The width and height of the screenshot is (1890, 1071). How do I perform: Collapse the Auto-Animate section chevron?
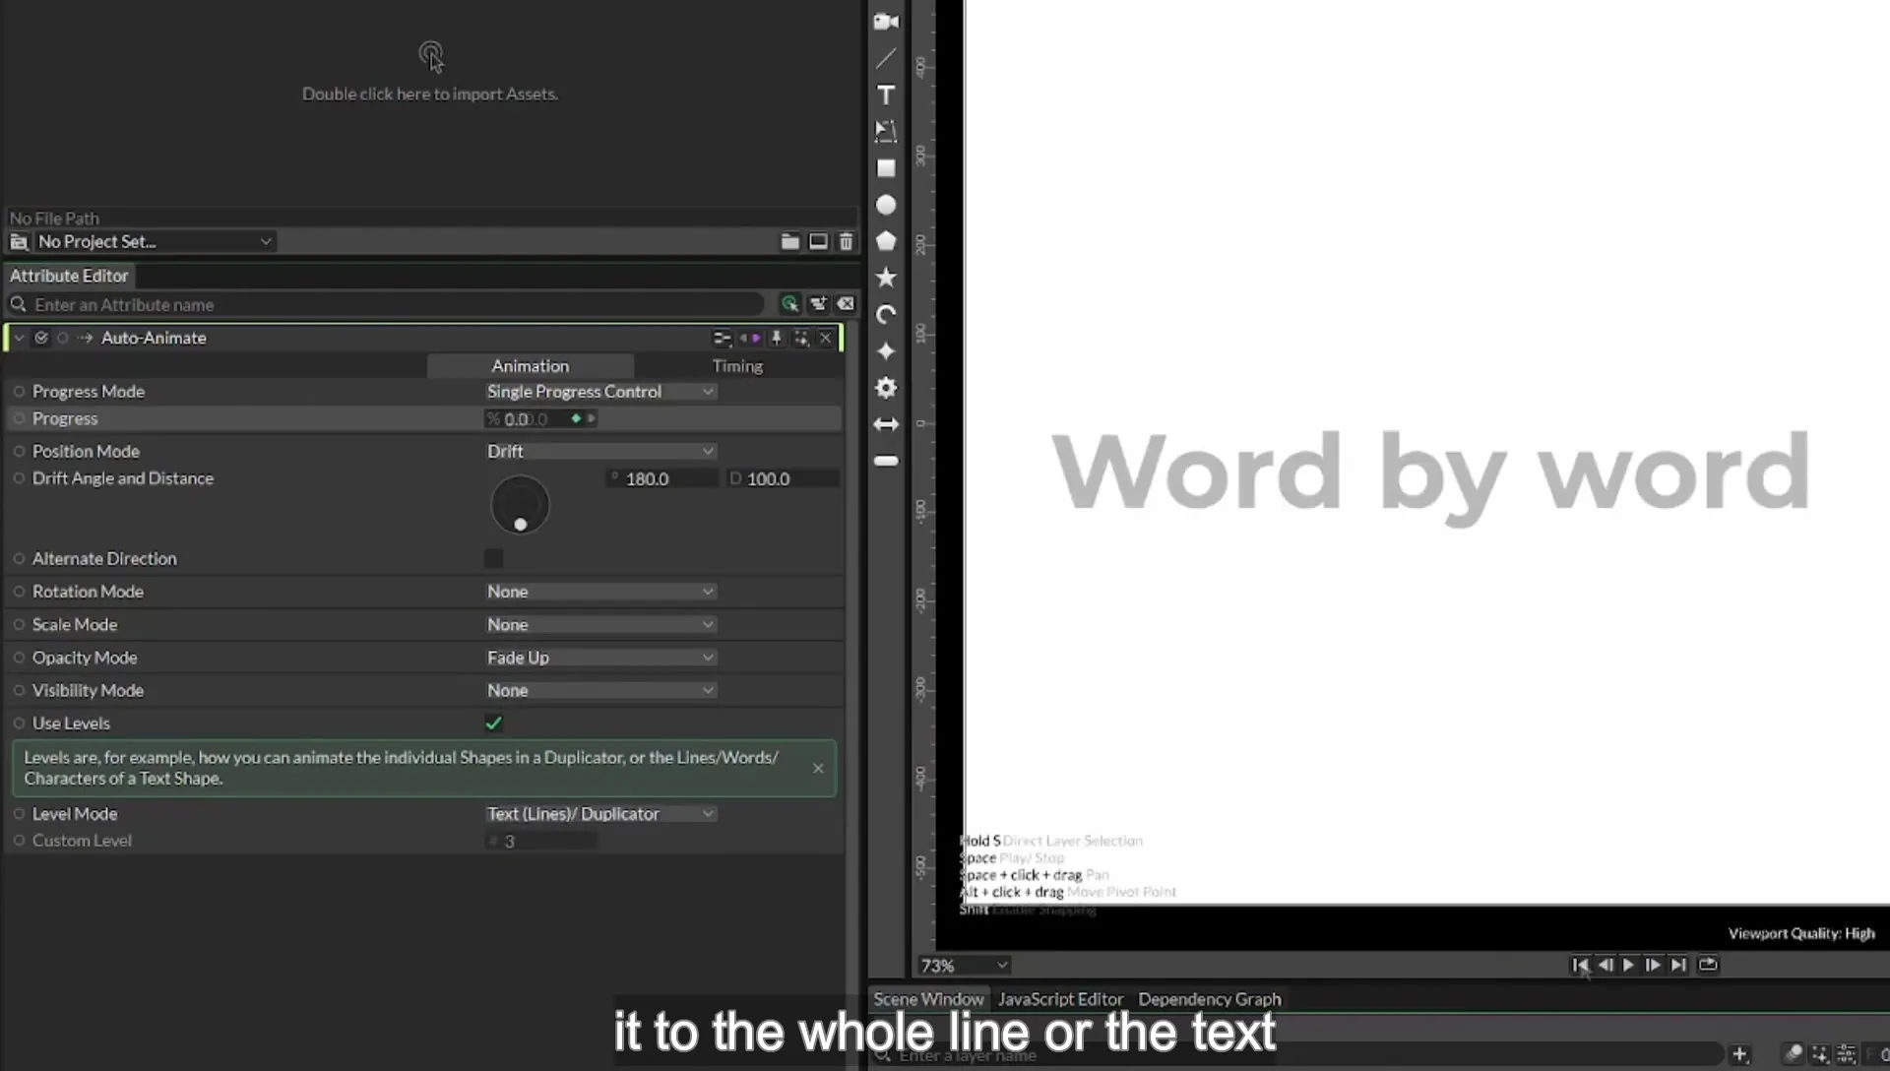(x=19, y=338)
